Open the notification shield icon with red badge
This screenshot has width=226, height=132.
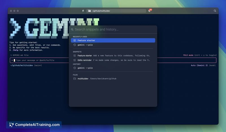pos(150,10)
